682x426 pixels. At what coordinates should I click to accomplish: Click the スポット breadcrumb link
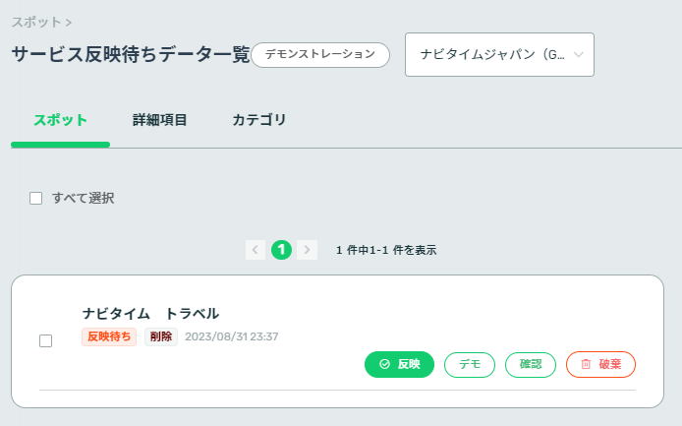pos(36,22)
